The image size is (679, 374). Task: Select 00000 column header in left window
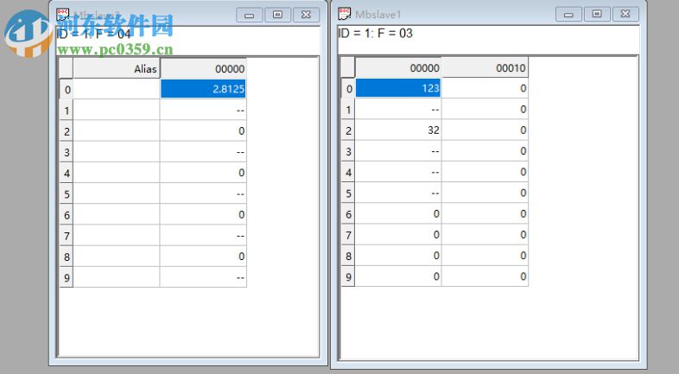[203, 68]
